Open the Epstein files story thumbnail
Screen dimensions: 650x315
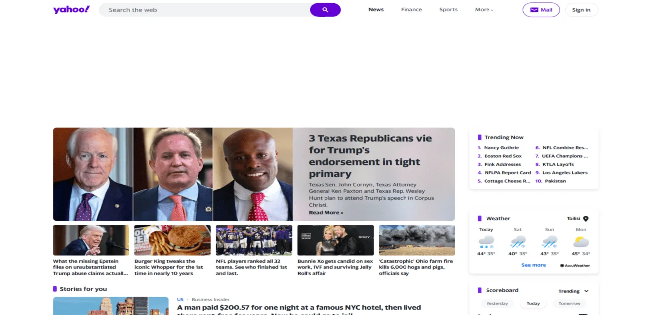point(91,240)
